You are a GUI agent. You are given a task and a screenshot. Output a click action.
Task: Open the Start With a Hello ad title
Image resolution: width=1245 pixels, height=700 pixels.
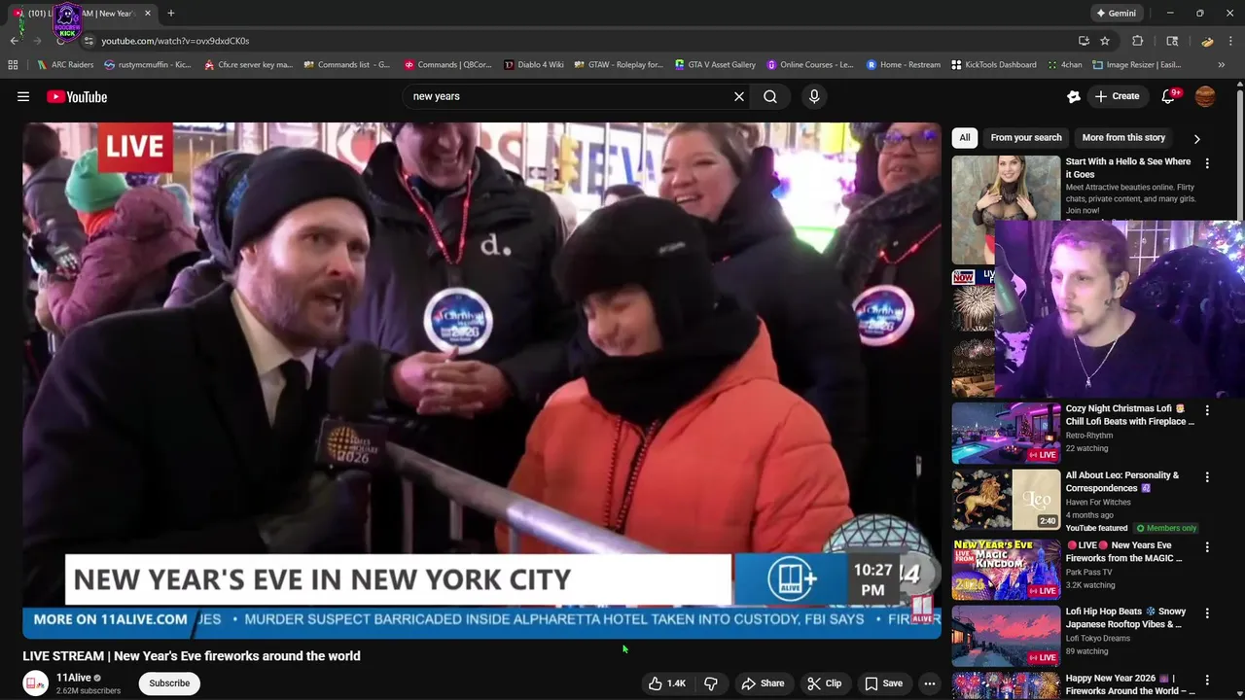point(1128,168)
